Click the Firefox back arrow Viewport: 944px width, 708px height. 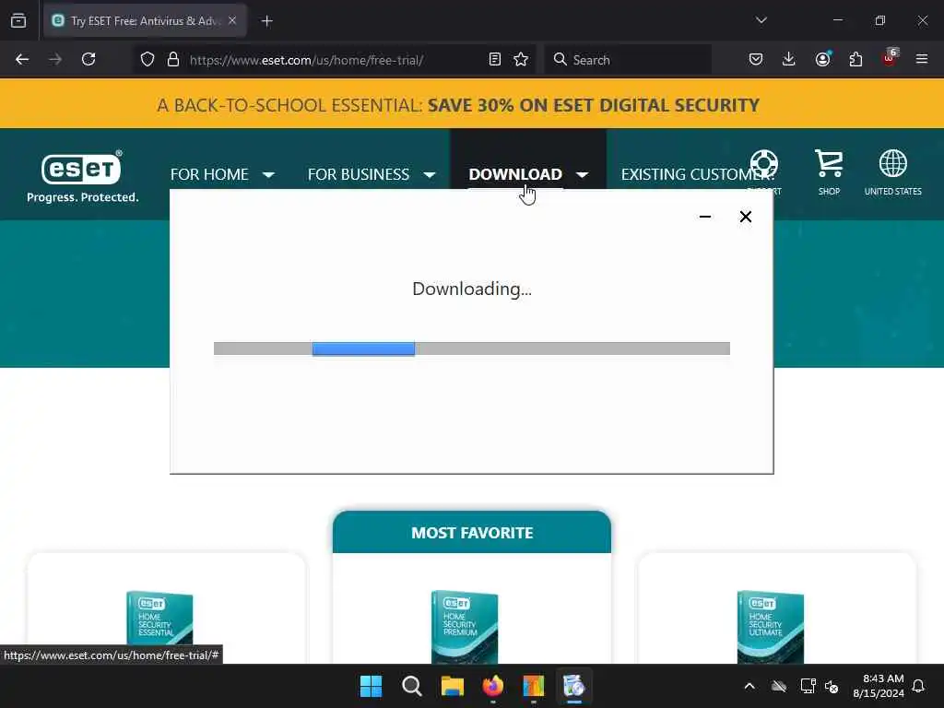22,60
